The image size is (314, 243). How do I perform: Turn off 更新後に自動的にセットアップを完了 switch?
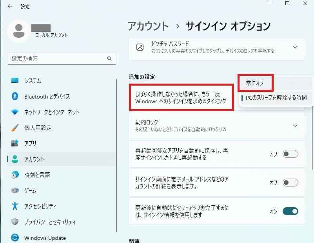click(x=290, y=211)
